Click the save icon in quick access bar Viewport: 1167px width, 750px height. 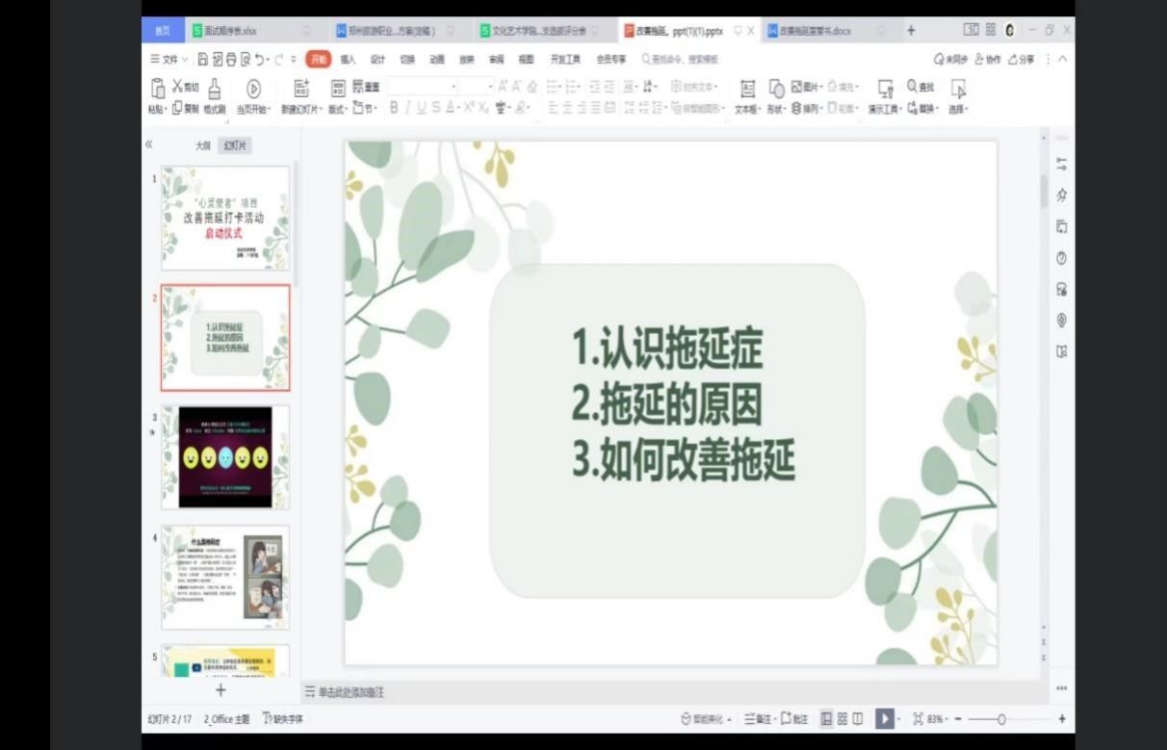click(x=203, y=60)
